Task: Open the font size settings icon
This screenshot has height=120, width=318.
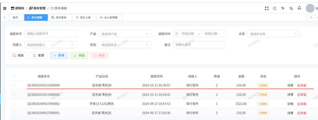Action: pos(283,8)
